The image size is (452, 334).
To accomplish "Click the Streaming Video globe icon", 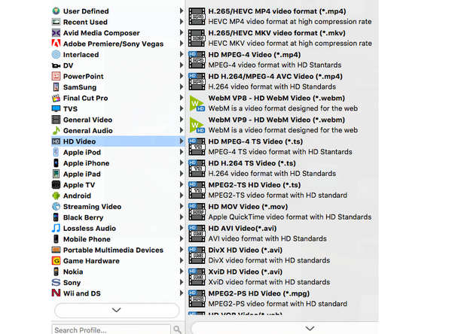I will (x=56, y=206).
